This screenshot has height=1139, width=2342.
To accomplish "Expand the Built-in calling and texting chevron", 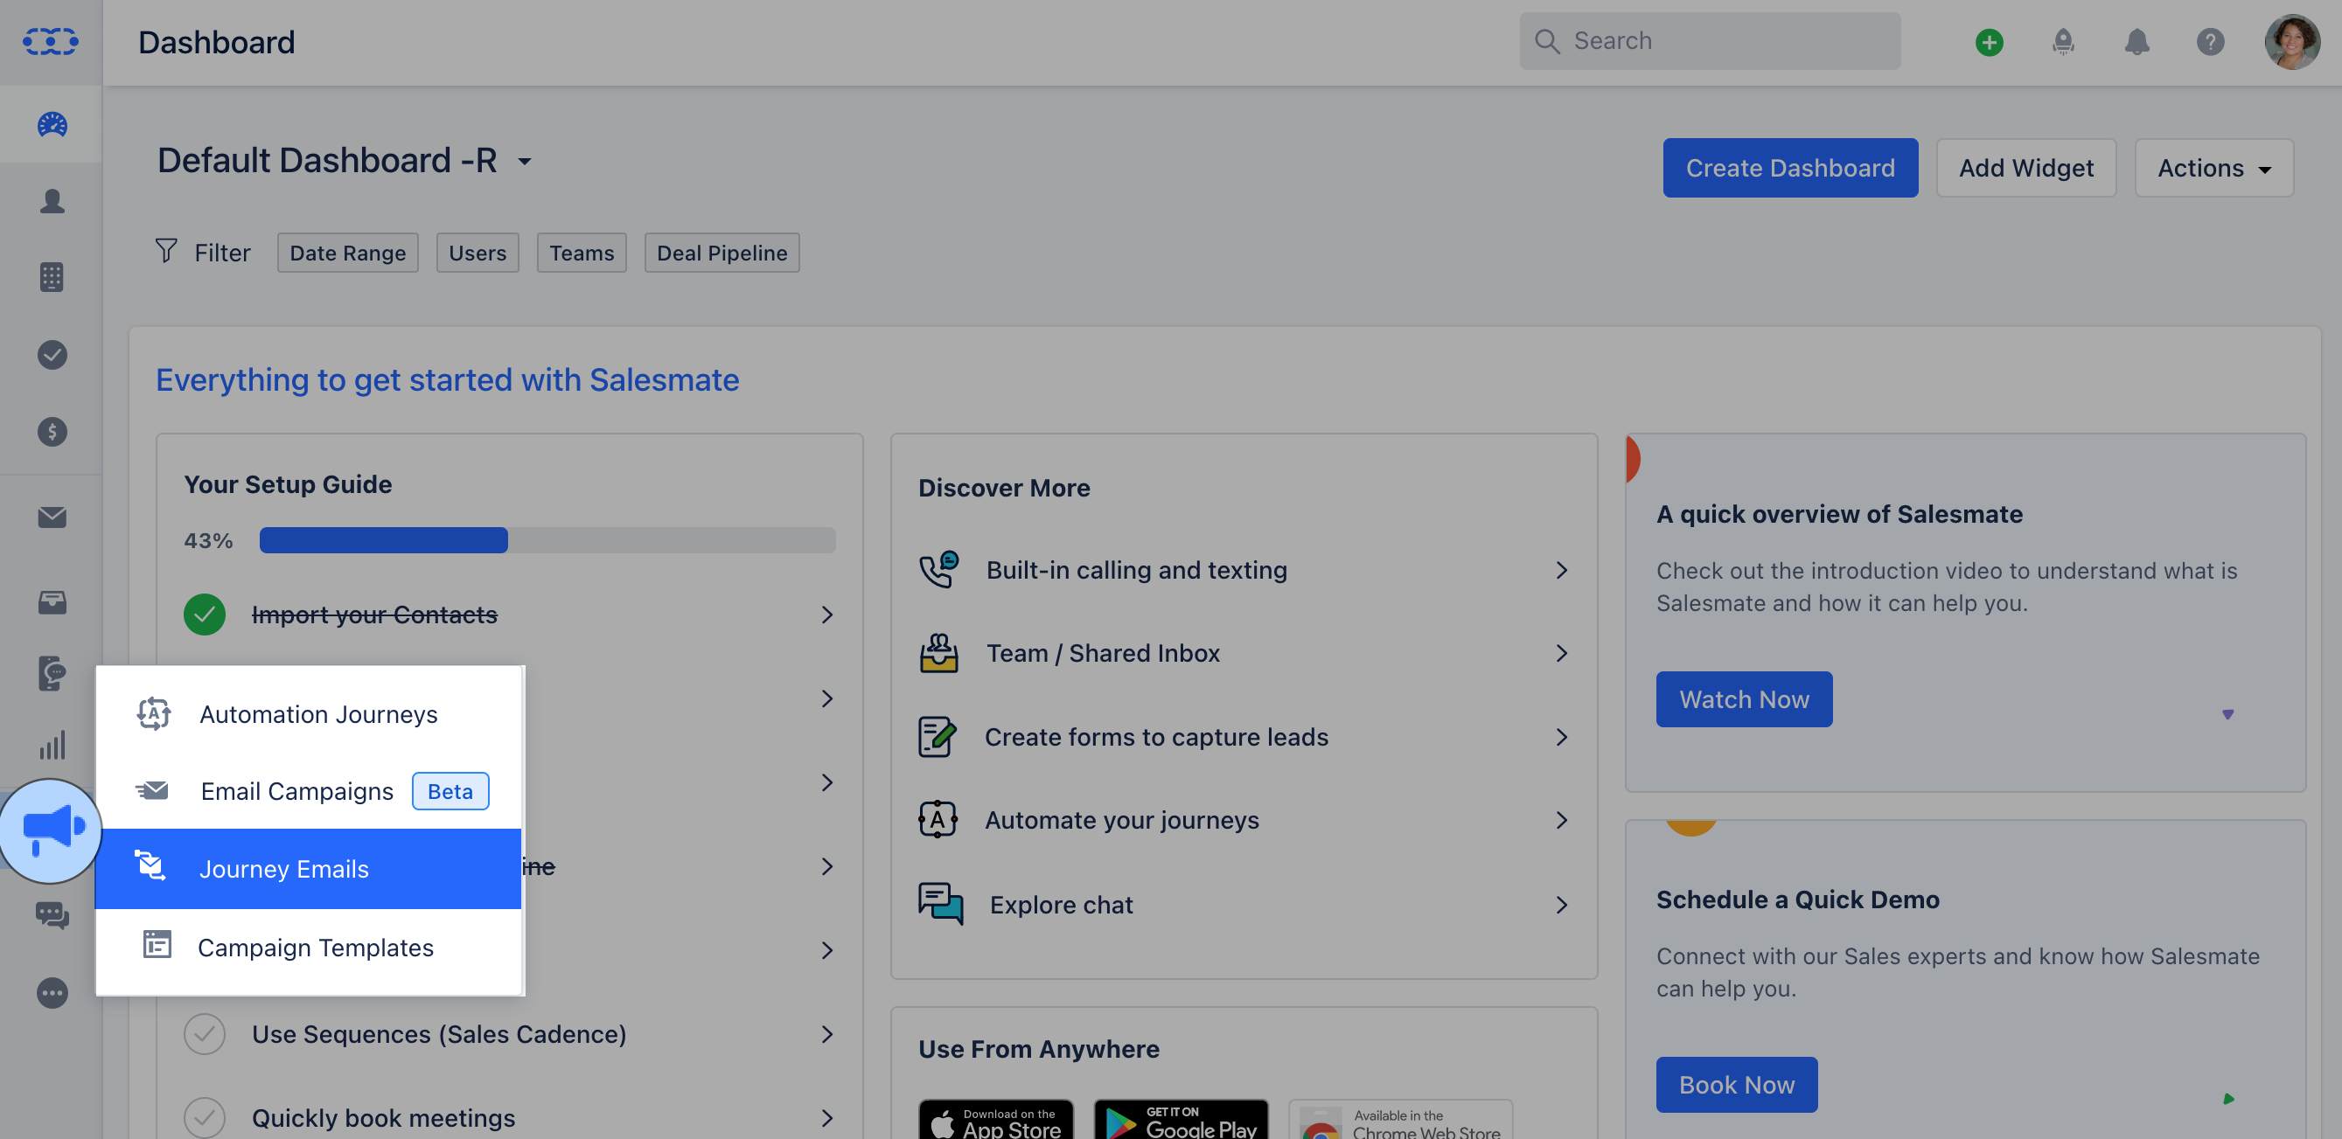I will [1561, 570].
